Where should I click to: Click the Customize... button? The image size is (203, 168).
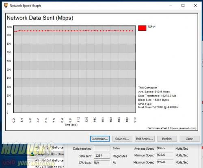100,139
